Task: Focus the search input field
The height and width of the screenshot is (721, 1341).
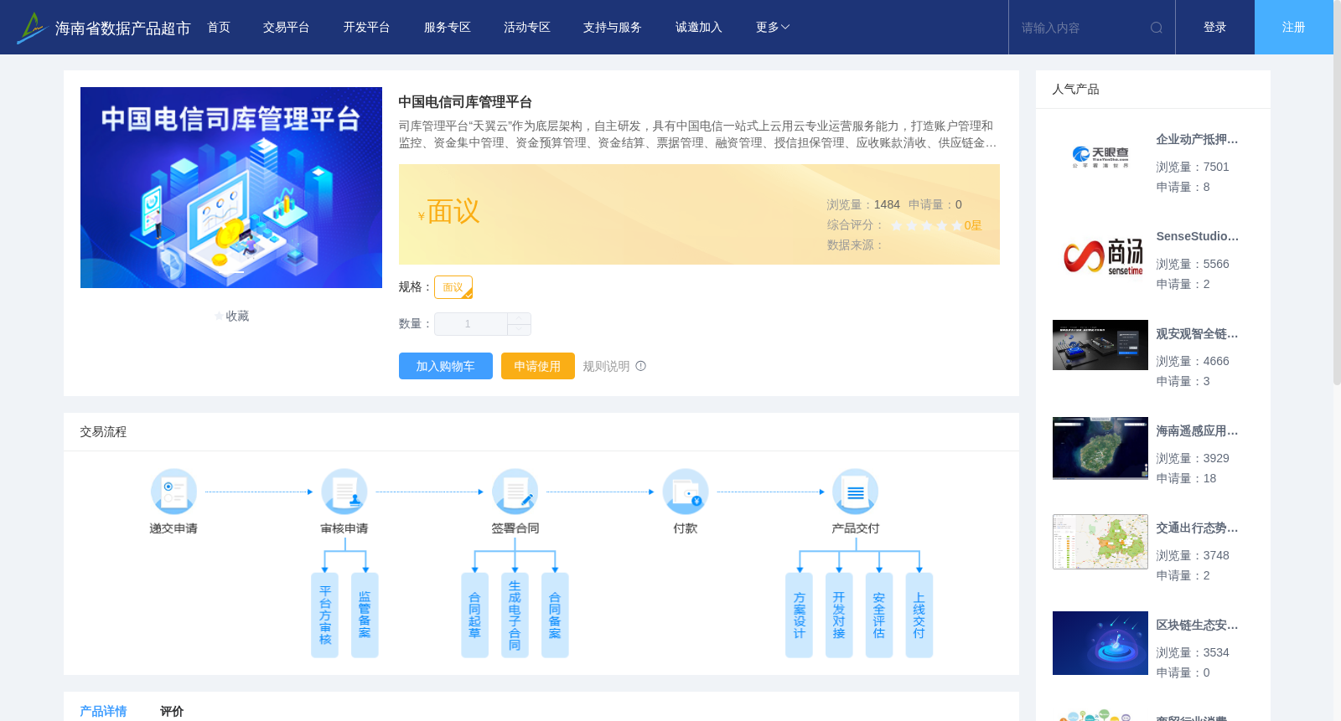Action: pyautogui.click(x=1081, y=28)
